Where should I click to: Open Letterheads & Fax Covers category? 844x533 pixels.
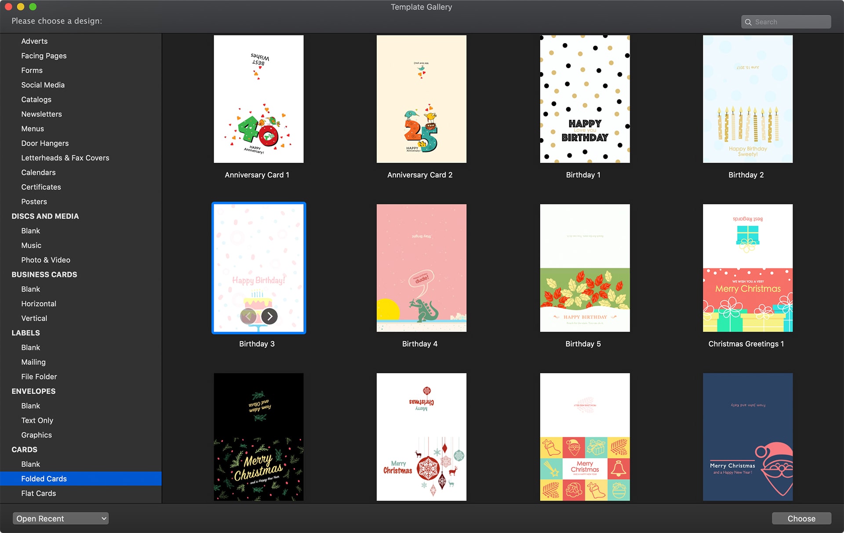tap(65, 158)
